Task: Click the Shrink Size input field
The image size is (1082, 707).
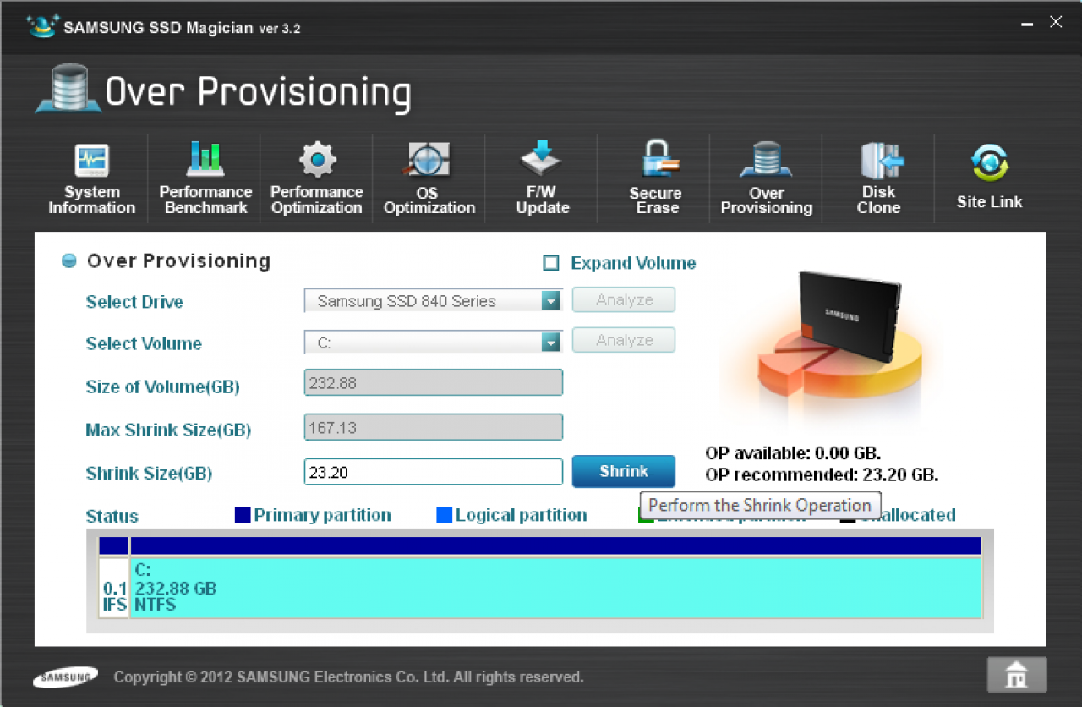Action: point(434,472)
